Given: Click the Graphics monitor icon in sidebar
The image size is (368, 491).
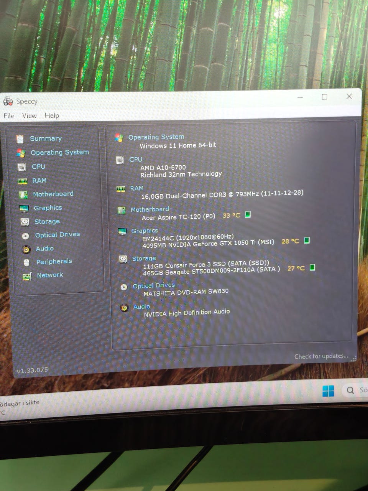Looking at the screenshot, I should pos(24,208).
